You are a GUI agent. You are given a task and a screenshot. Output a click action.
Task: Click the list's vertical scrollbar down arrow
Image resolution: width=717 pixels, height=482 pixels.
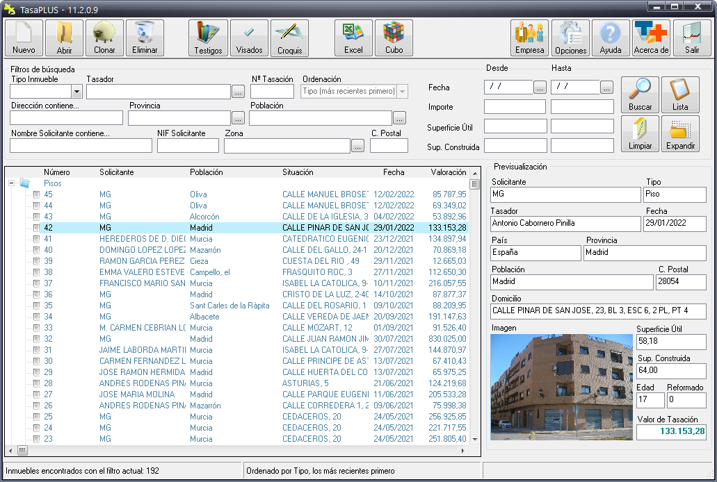coord(475,439)
